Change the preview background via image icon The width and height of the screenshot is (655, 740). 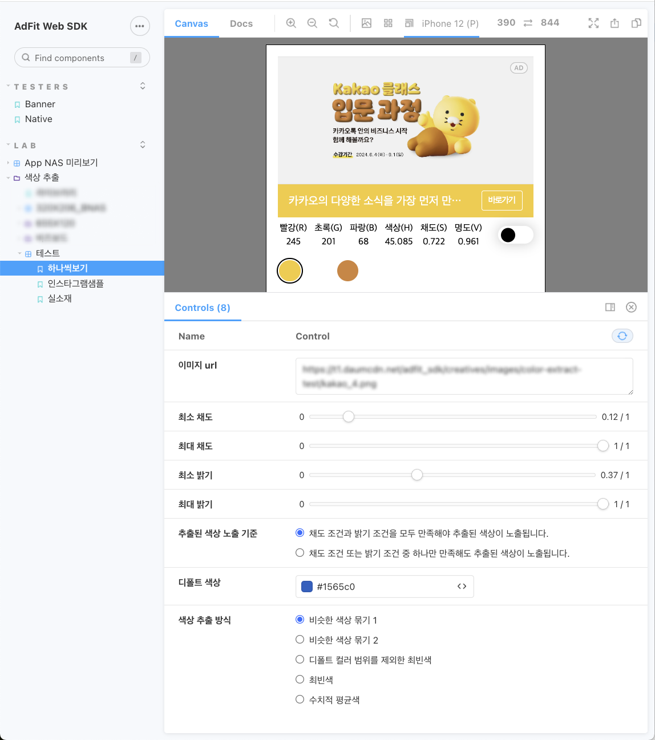tap(367, 23)
